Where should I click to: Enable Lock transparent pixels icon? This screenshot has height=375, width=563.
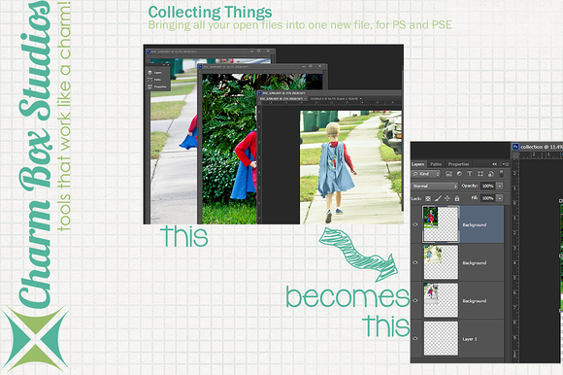click(428, 198)
